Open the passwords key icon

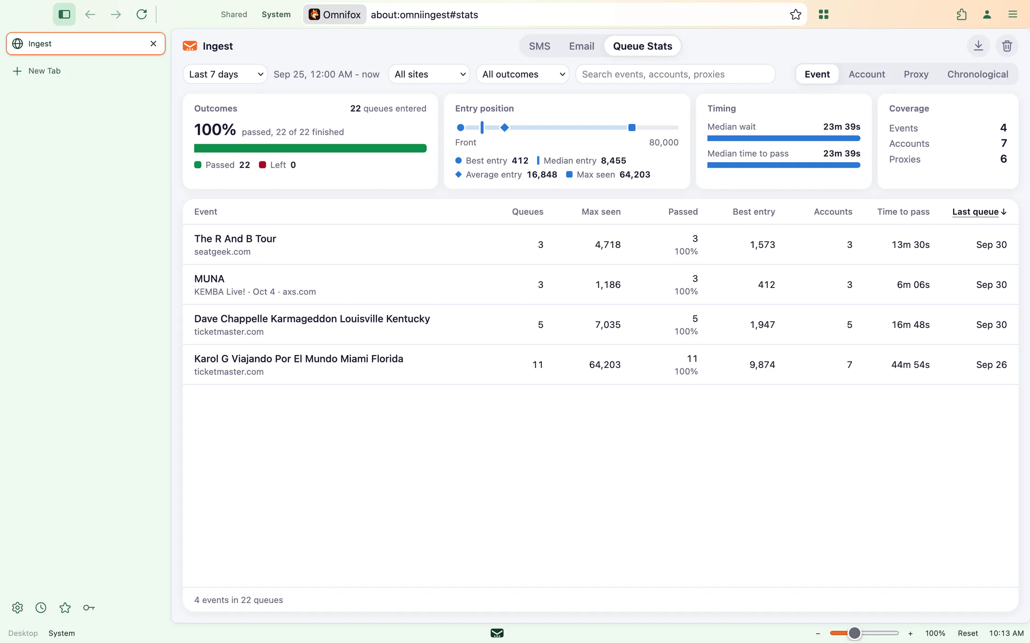point(89,608)
